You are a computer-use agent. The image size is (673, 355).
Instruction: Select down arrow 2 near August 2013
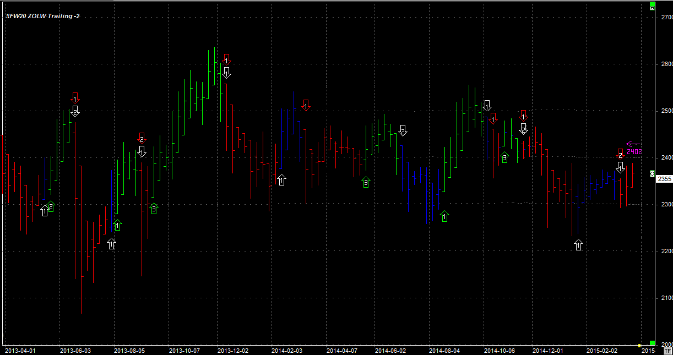click(142, 139)
